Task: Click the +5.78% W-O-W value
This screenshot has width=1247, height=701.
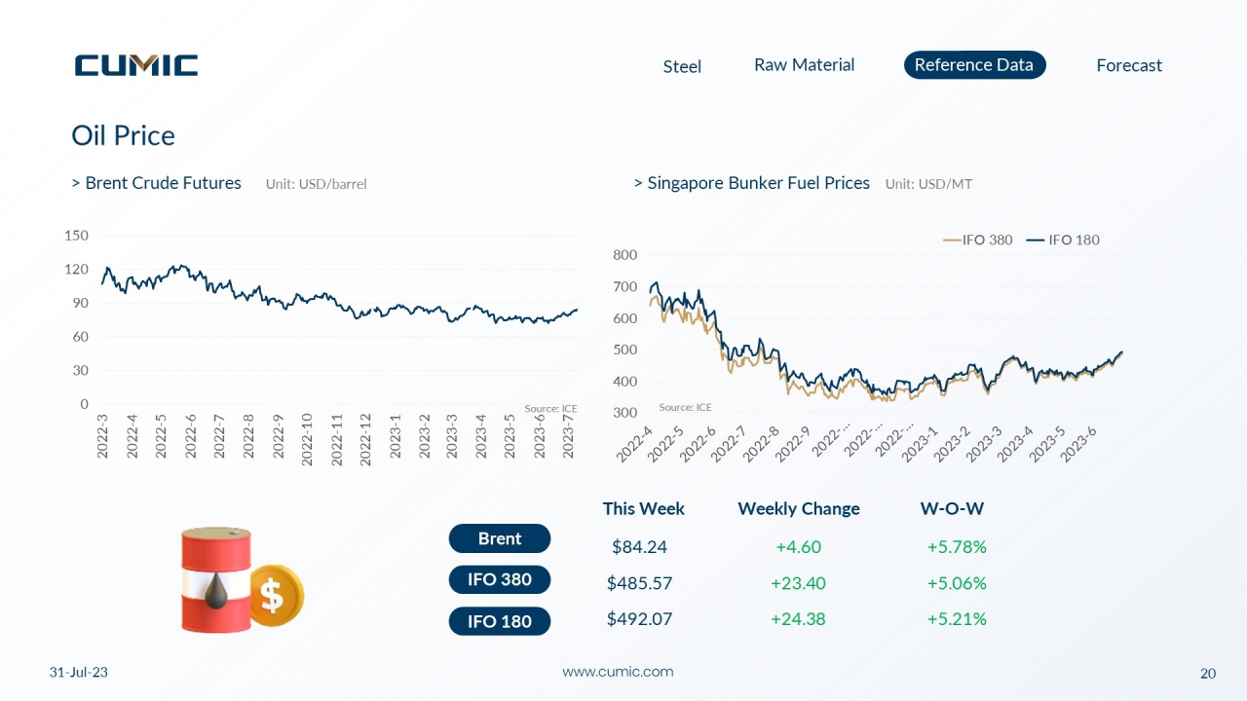Action: pos(957,547)
